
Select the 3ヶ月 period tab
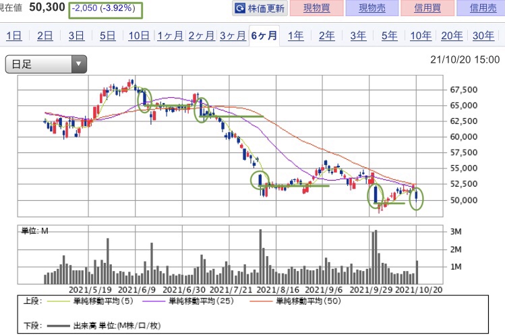[233, 36]
